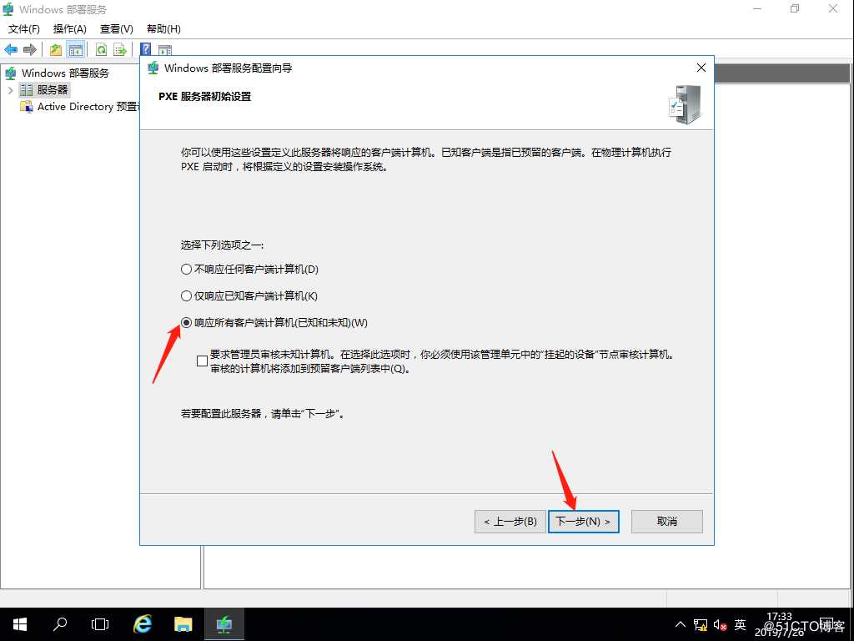The width and height of the screenshot is (854, 641).
Task: Click the gray Forward arrow in toolbar
Action: point(30,49)
